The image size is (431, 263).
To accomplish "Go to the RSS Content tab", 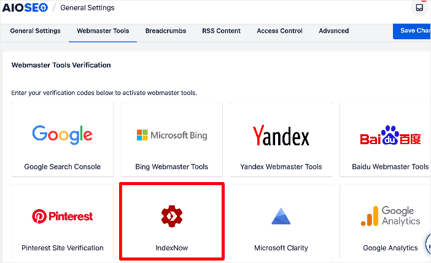I will [221, 31].
